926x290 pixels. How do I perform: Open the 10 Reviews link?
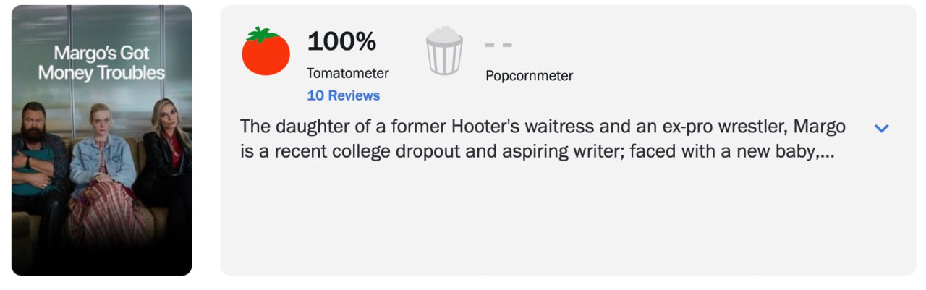pyautogui.click(x=343, y=95)
